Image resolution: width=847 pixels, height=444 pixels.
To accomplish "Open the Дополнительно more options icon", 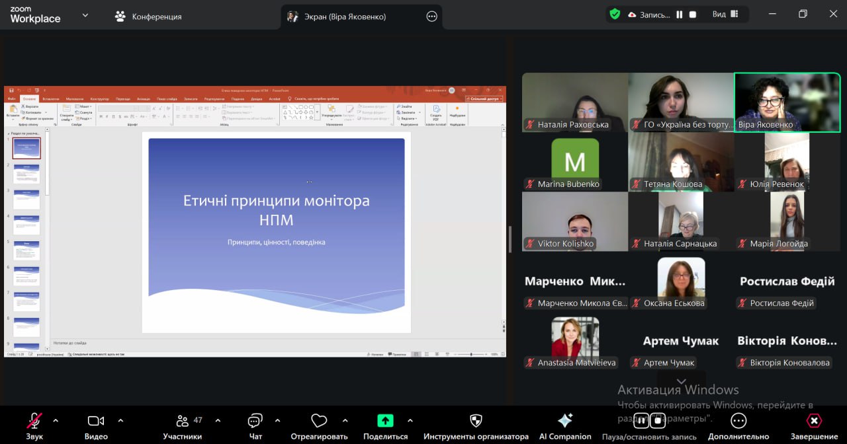I will tap(738, 421).
